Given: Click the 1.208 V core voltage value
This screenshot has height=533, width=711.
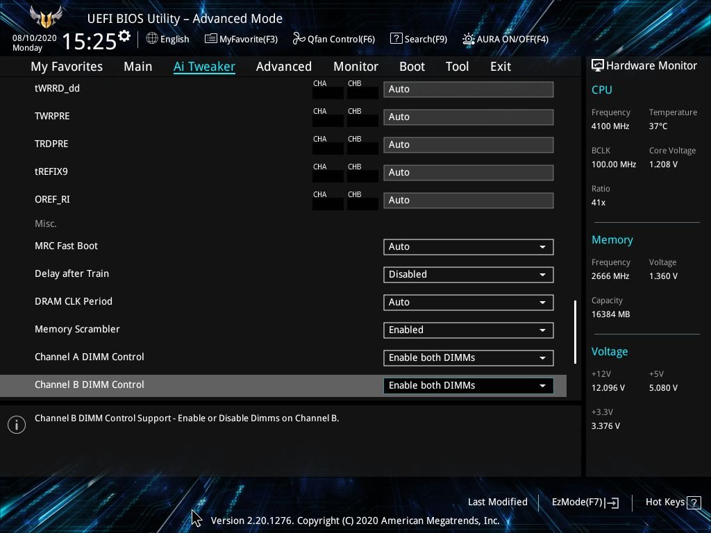Looking at the screenshot, I should [x=663, y=164].
